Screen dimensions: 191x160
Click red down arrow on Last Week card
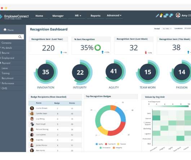tap(146, 52)
